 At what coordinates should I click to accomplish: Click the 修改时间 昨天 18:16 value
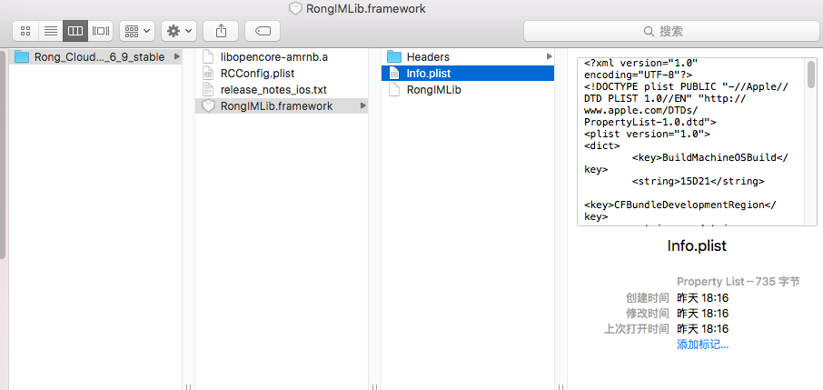click(702, 314)
